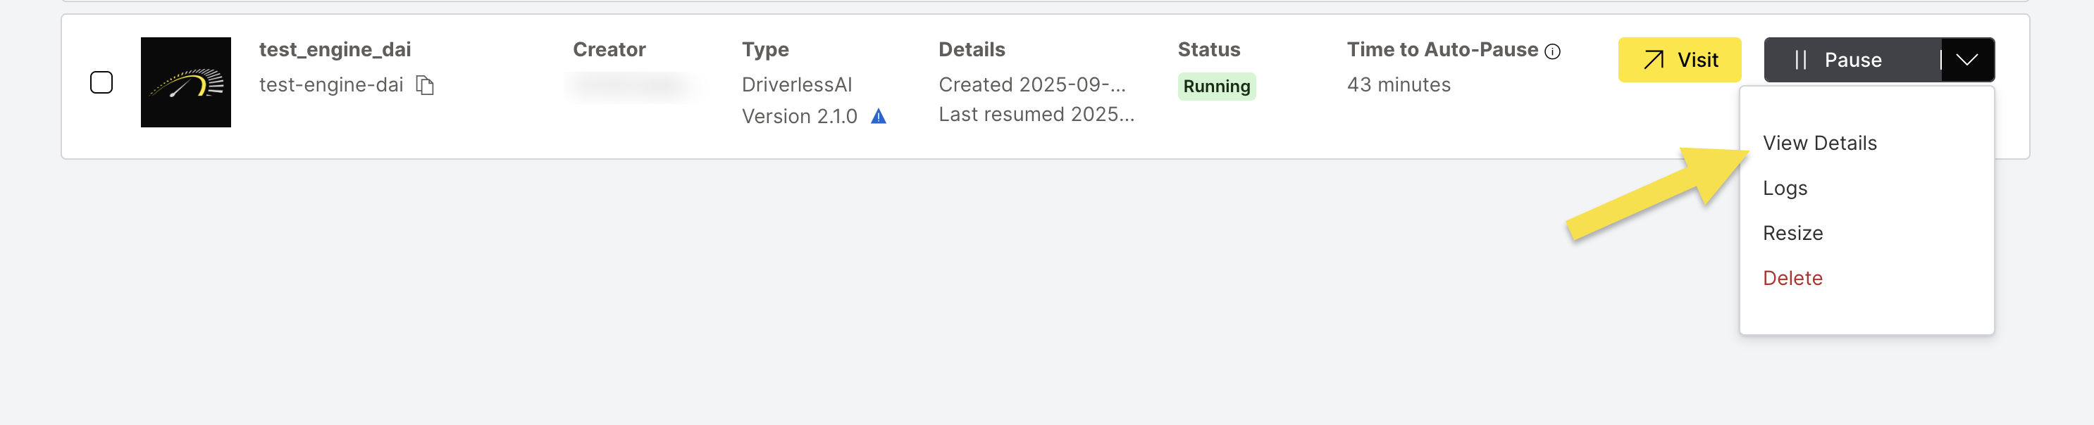2094x425 pixels.
Task: Copy the test-engine-dai ID with the copy icon
Action: click(x=425, y=85)
